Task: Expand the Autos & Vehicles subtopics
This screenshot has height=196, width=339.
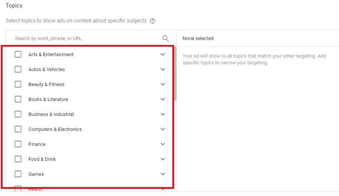Action: (163, 69)
